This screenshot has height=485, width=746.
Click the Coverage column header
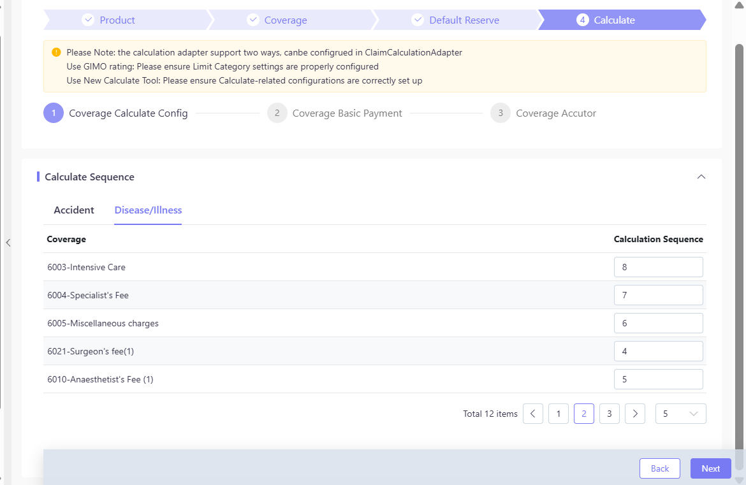(66, 239)
